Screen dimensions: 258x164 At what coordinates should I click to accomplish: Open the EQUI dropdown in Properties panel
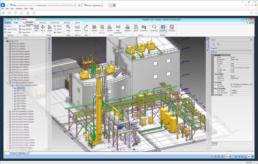tap(251, 40)
